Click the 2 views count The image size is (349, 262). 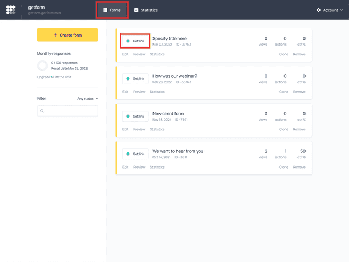click(266, 151)
